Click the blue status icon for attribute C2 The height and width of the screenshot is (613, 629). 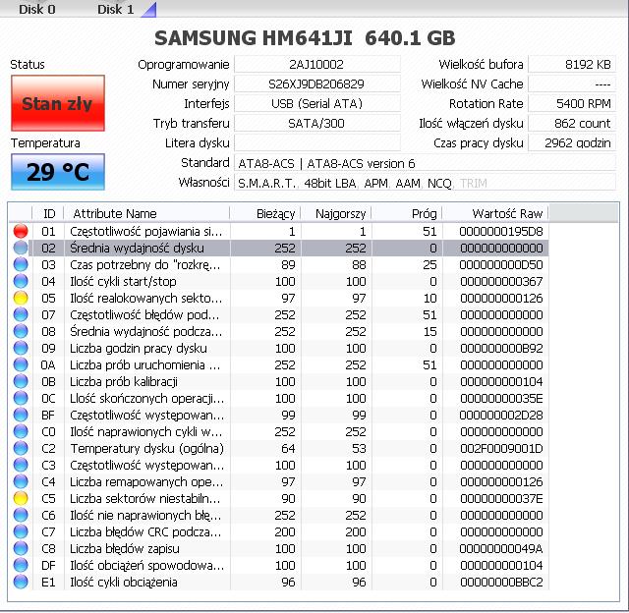(21, 448)
